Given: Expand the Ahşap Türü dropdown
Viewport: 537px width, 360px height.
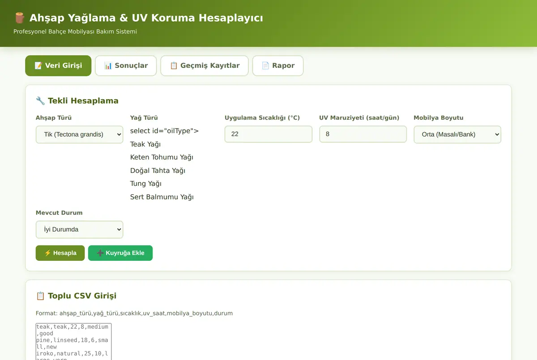Looking at the screenshot, I should 80,134.
